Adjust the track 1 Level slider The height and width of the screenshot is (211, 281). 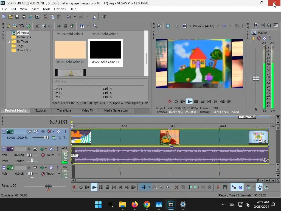pos(46,137)
